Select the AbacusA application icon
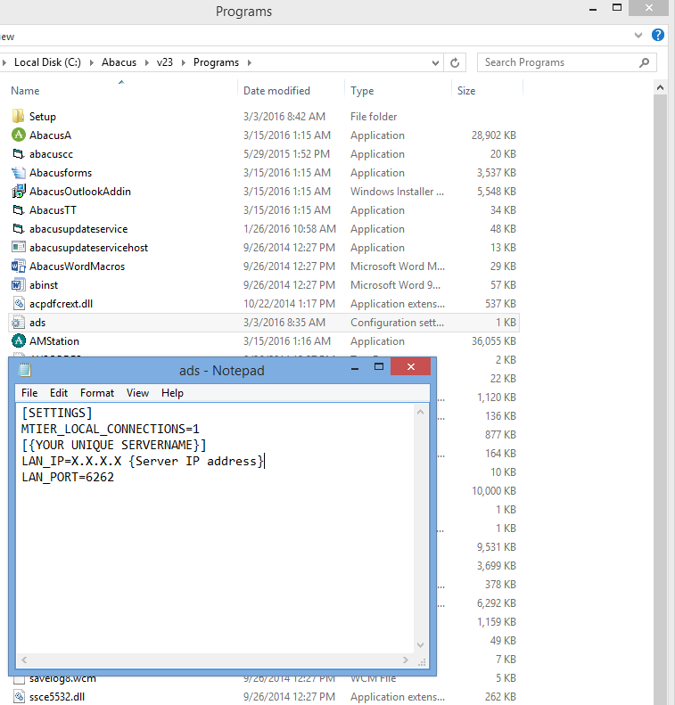675x705 pixels. click(x=18, y=135)
